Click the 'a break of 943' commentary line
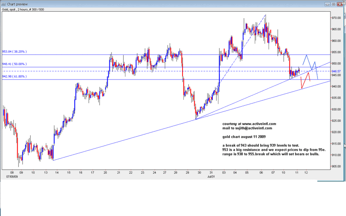The height and width of the screenshot is (216, 346). (259, 145)
